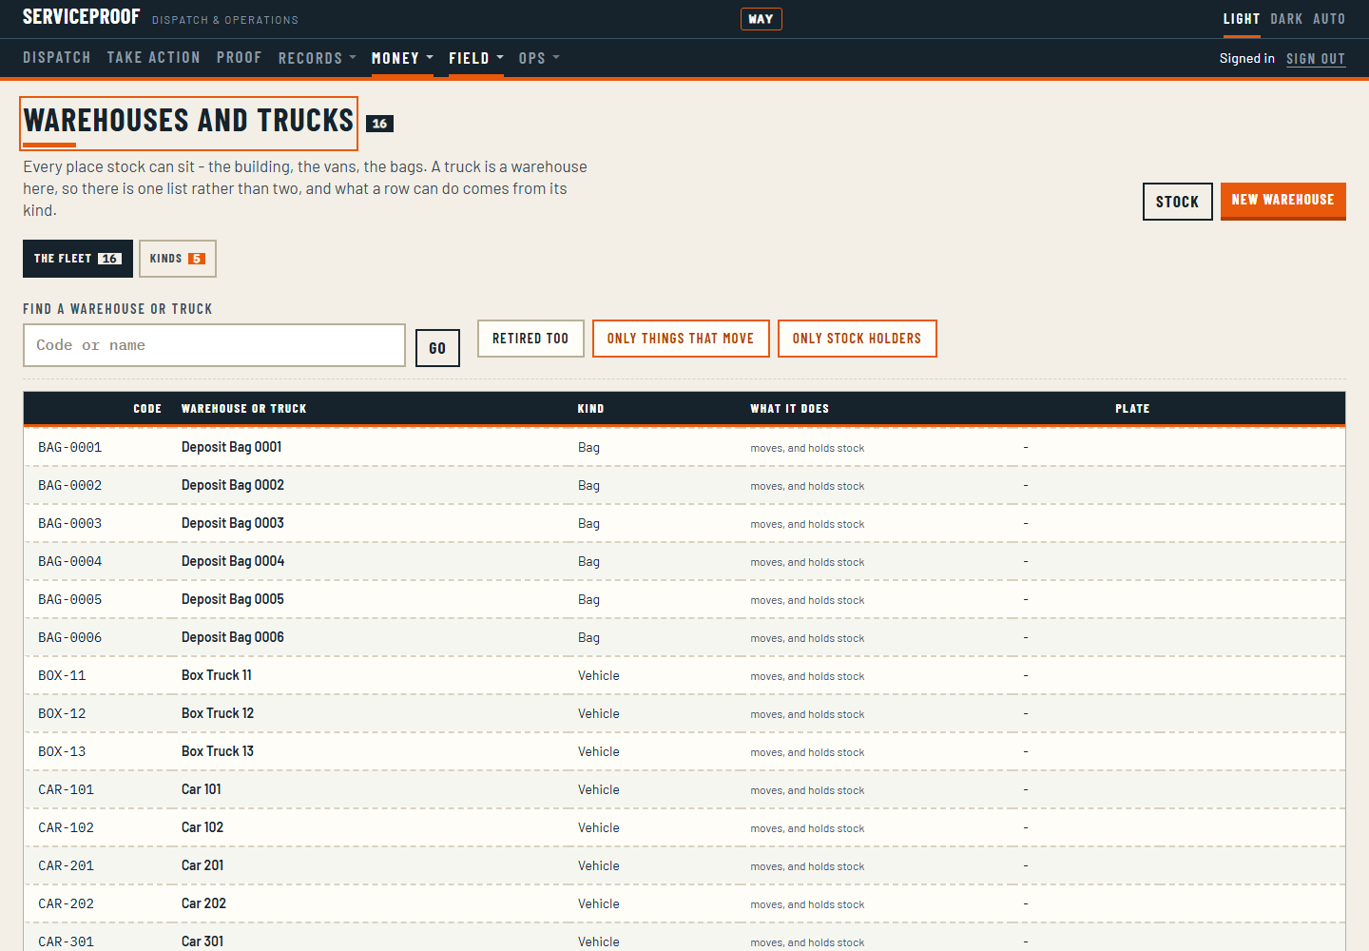Focus the Code or name search field
Image resolution: width=1369 pixels, height=951 pixels.
tap(214, 345)
